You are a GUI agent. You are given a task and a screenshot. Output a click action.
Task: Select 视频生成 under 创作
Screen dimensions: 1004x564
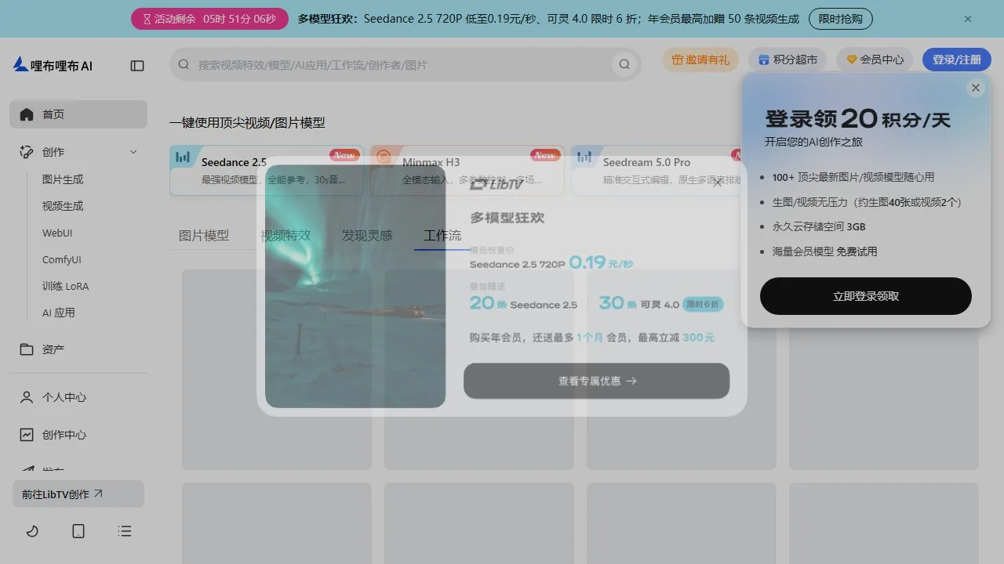63,206
